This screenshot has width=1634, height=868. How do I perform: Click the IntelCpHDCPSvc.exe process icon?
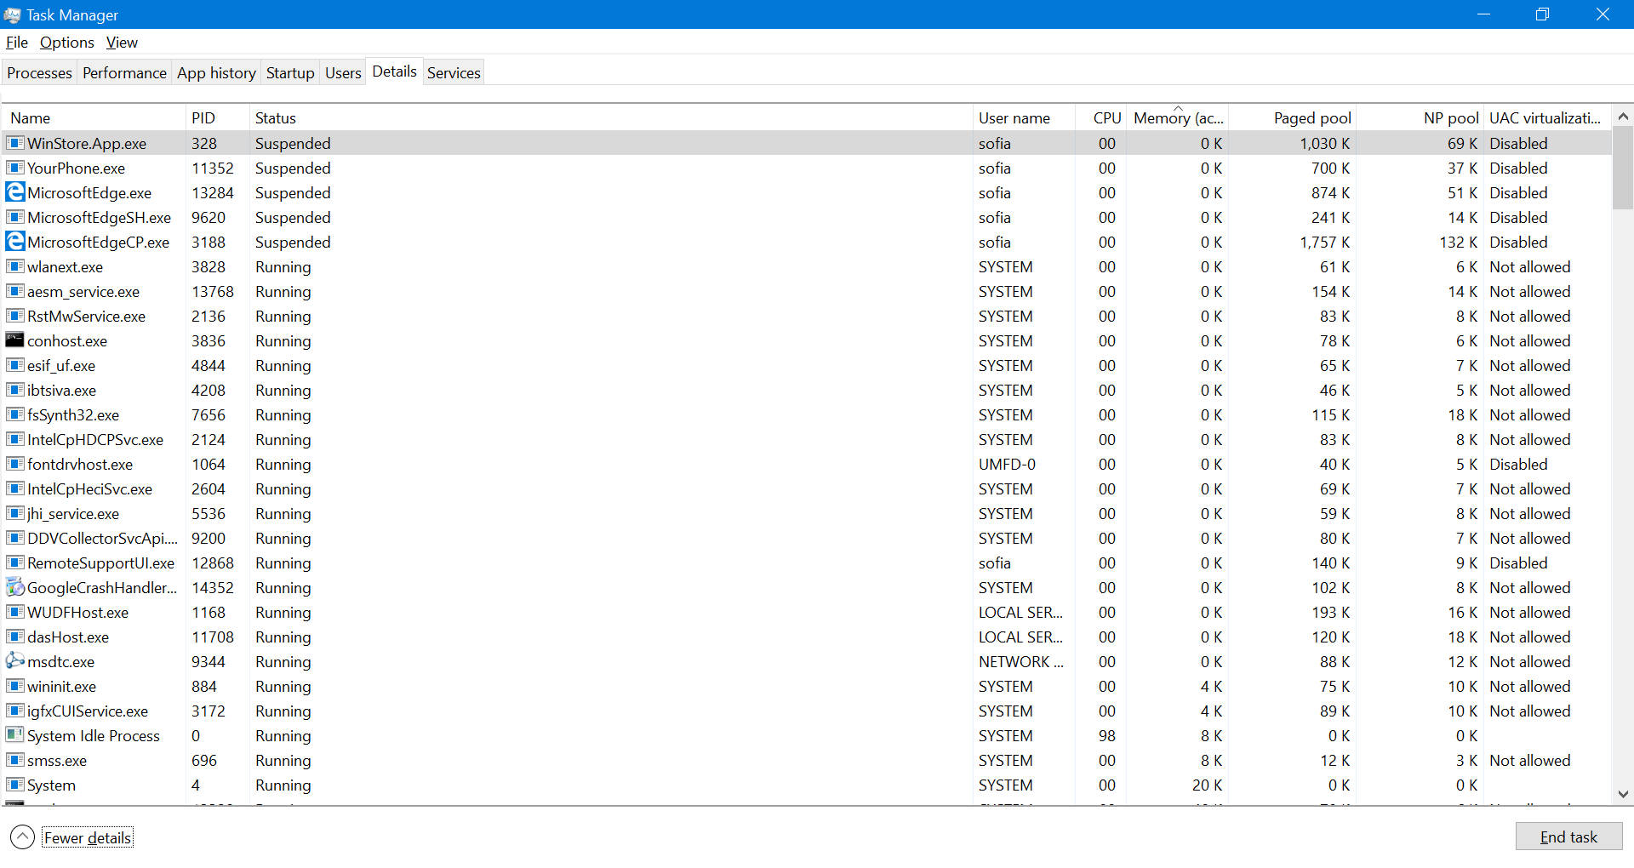tap(14, 439)
